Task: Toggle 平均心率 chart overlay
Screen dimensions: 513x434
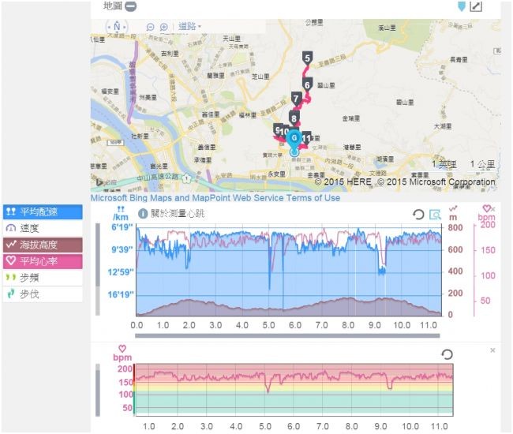Action: (43, 261)
